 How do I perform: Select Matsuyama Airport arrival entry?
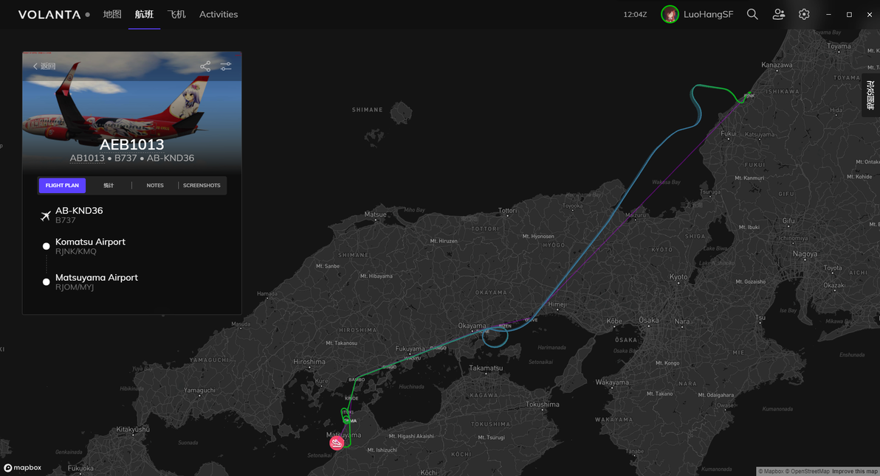(x=96, y=281)
